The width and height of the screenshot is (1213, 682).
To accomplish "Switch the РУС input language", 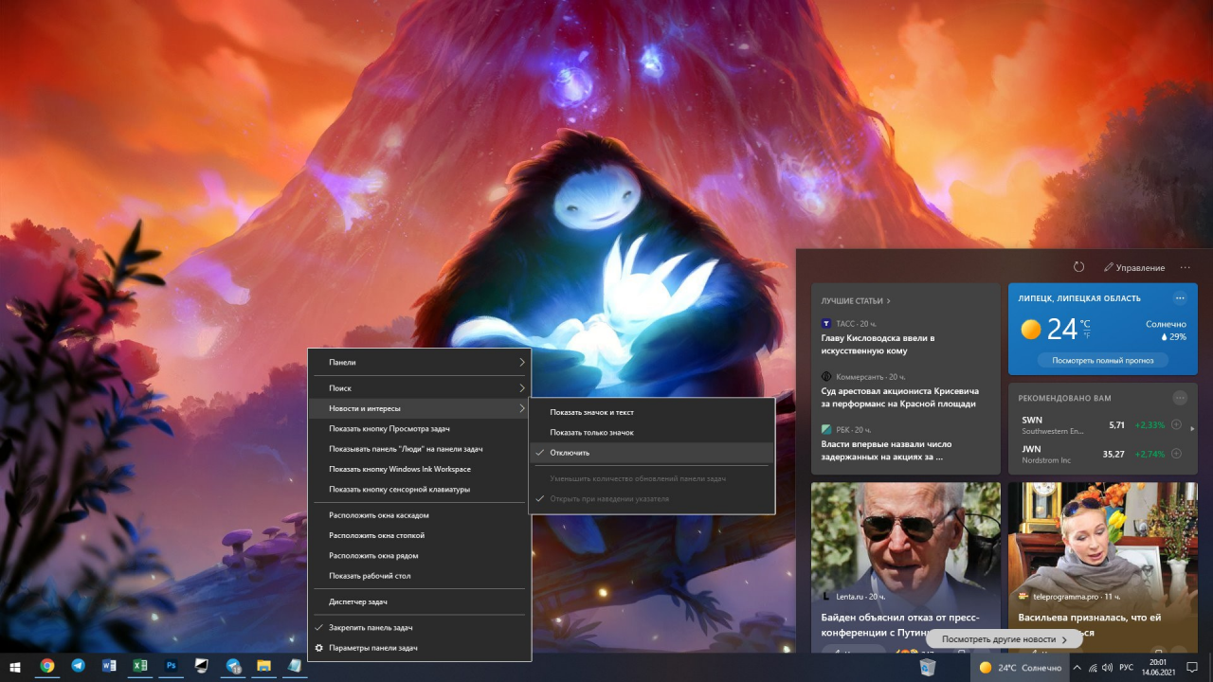I will 1126,667.
